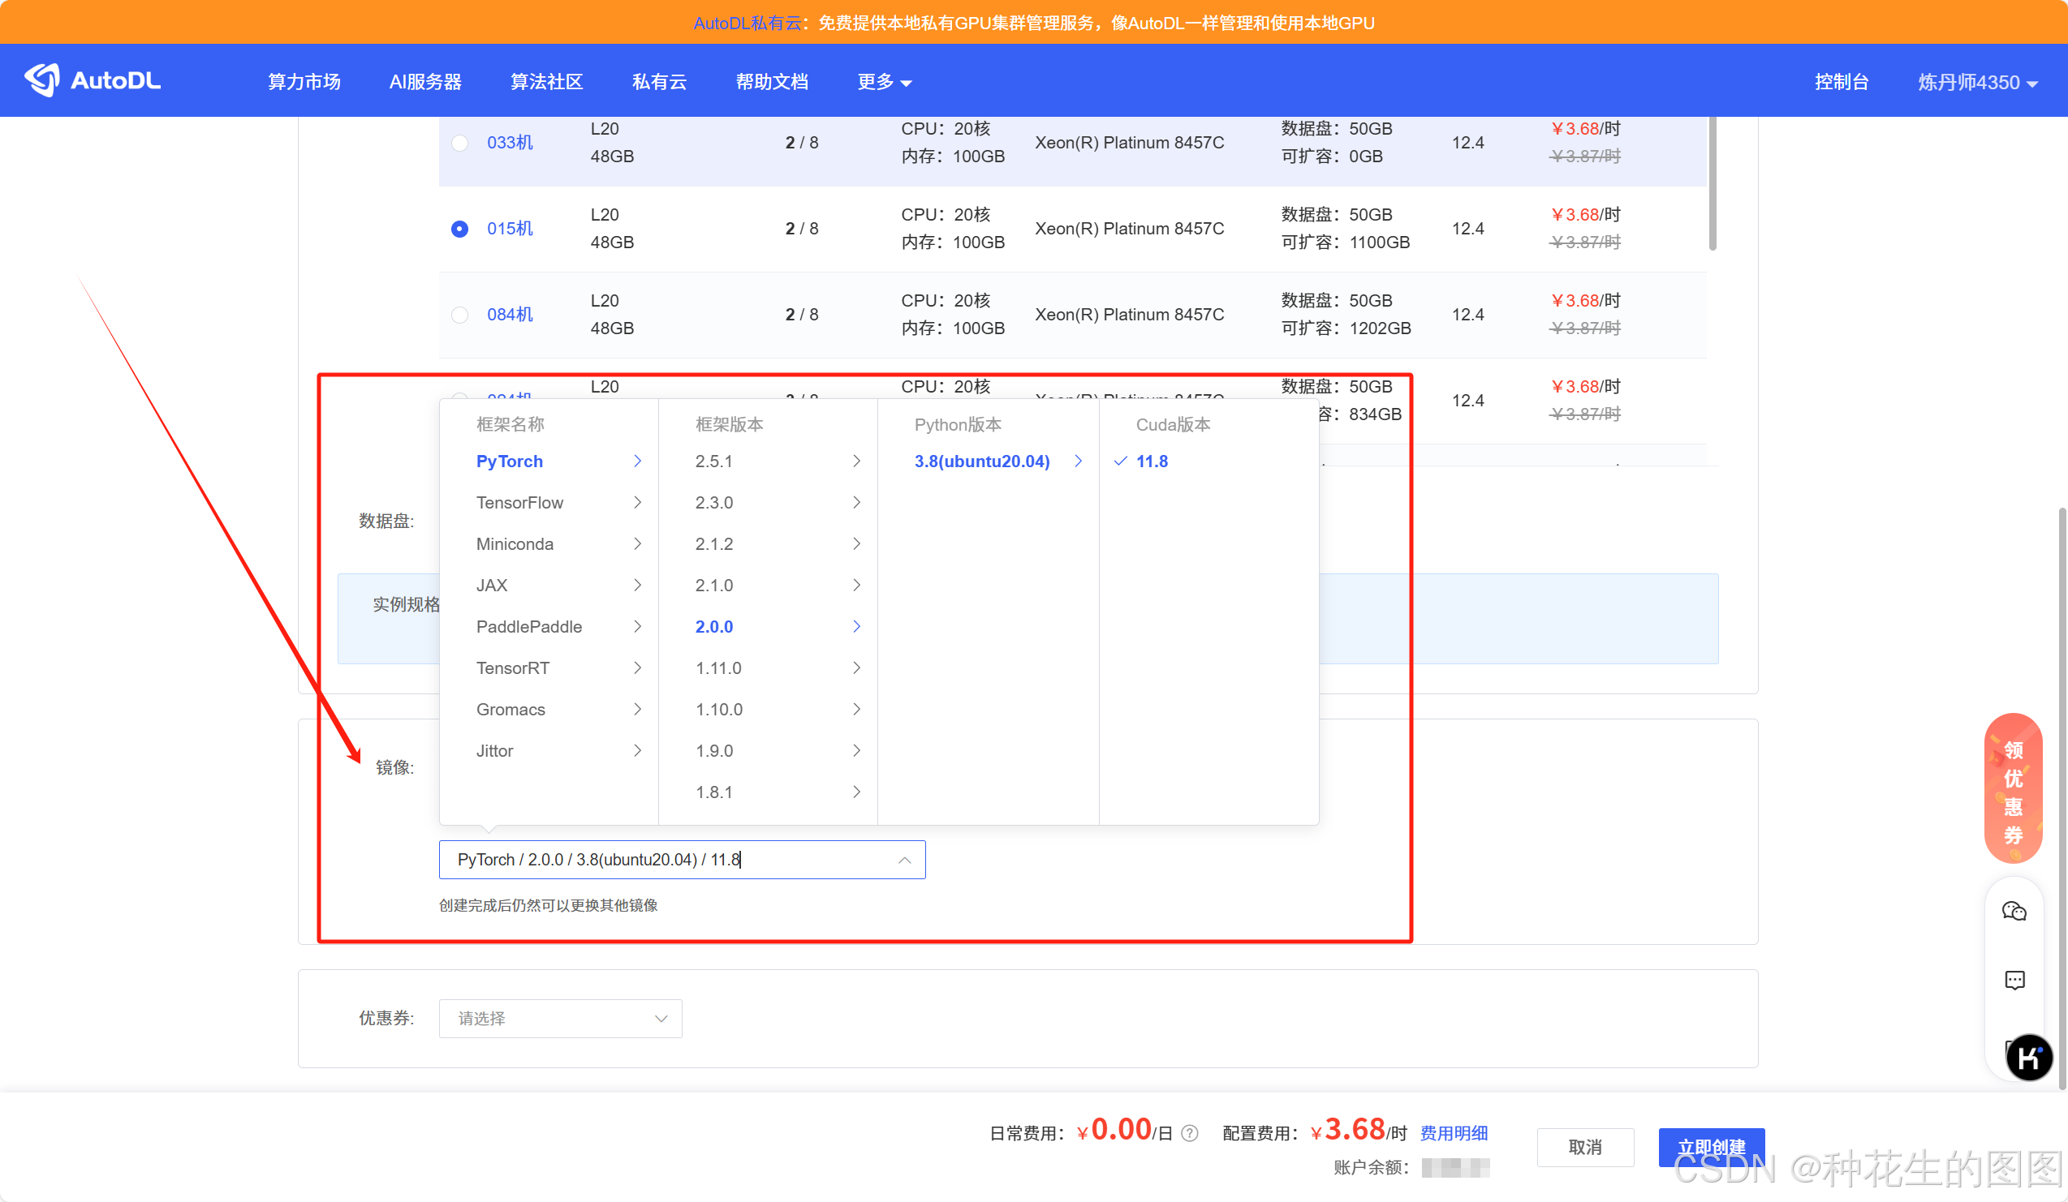Open the feedback chat bubble icon
This screenshot has height=1202, width=2068.
[2014, 980]
